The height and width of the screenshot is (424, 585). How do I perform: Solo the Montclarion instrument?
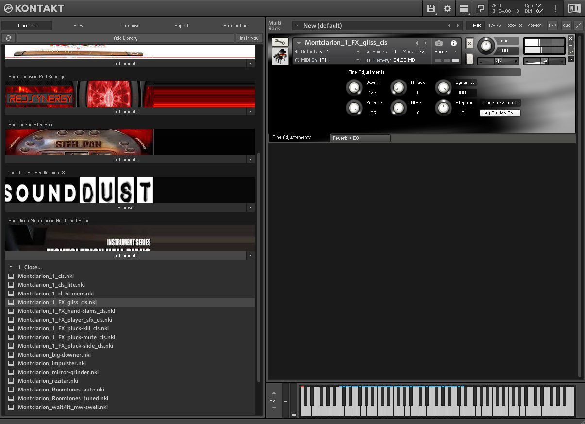click(x=469, y=43)
